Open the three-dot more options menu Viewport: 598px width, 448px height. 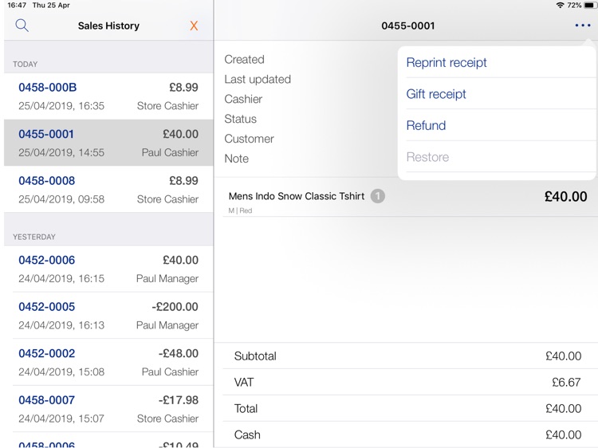[583, 26]
